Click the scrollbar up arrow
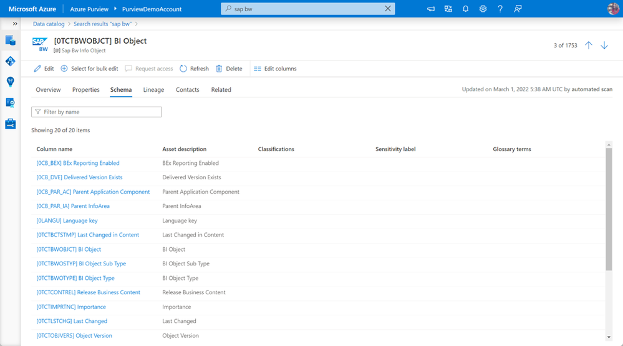 609,144
